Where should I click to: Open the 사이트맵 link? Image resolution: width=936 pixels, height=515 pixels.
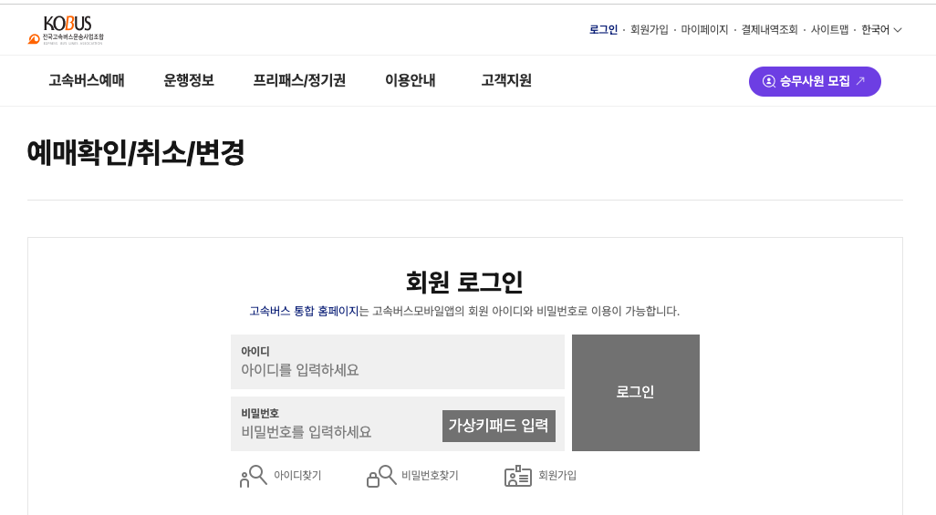[x=829, y=30]
